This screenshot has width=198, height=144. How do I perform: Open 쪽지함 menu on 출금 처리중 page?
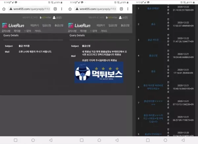click(x=17, y=31)
